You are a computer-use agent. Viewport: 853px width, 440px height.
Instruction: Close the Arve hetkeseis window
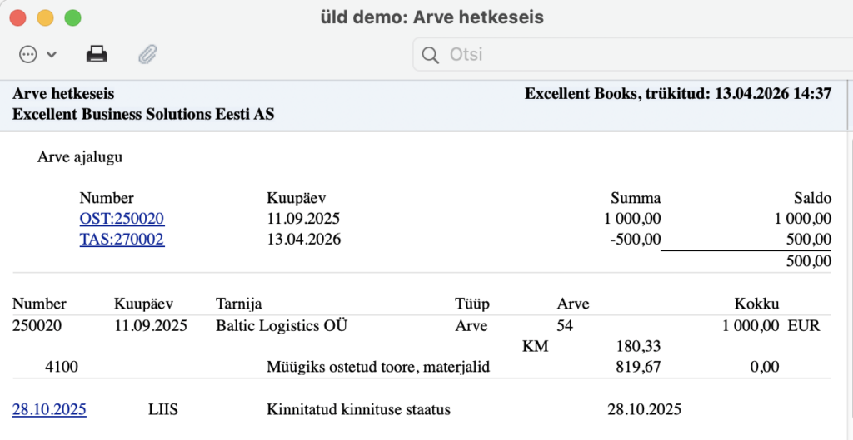tap(18, 17)
